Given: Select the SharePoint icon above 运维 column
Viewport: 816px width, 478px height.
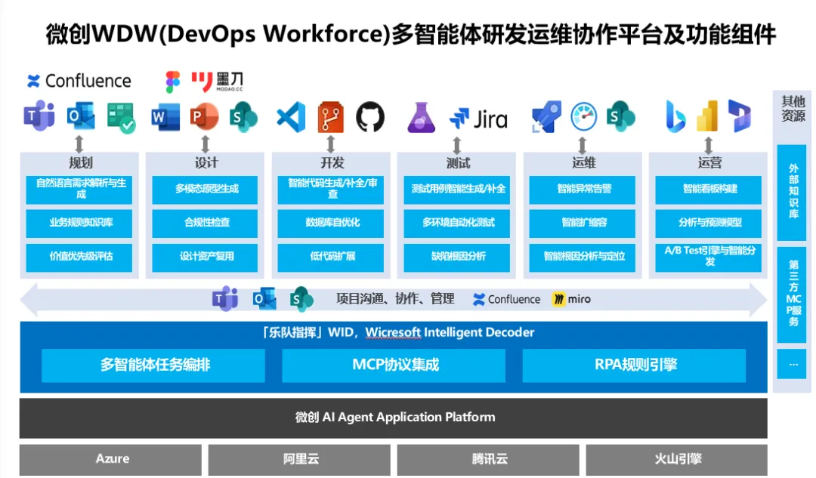Looking at the screenshot, I should [621, 116].
